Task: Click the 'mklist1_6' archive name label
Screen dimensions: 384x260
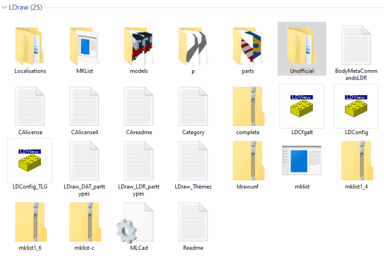Action: (x=30, y=248)
